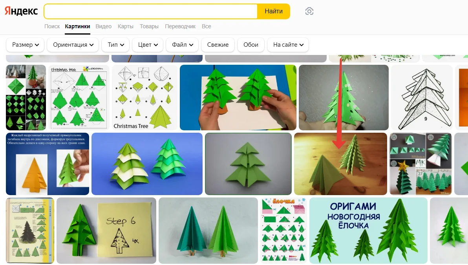Go to Yandex home via logo

21,11
